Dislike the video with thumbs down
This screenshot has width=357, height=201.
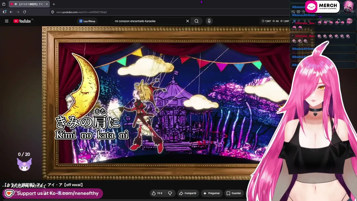[x=170, y=193]
